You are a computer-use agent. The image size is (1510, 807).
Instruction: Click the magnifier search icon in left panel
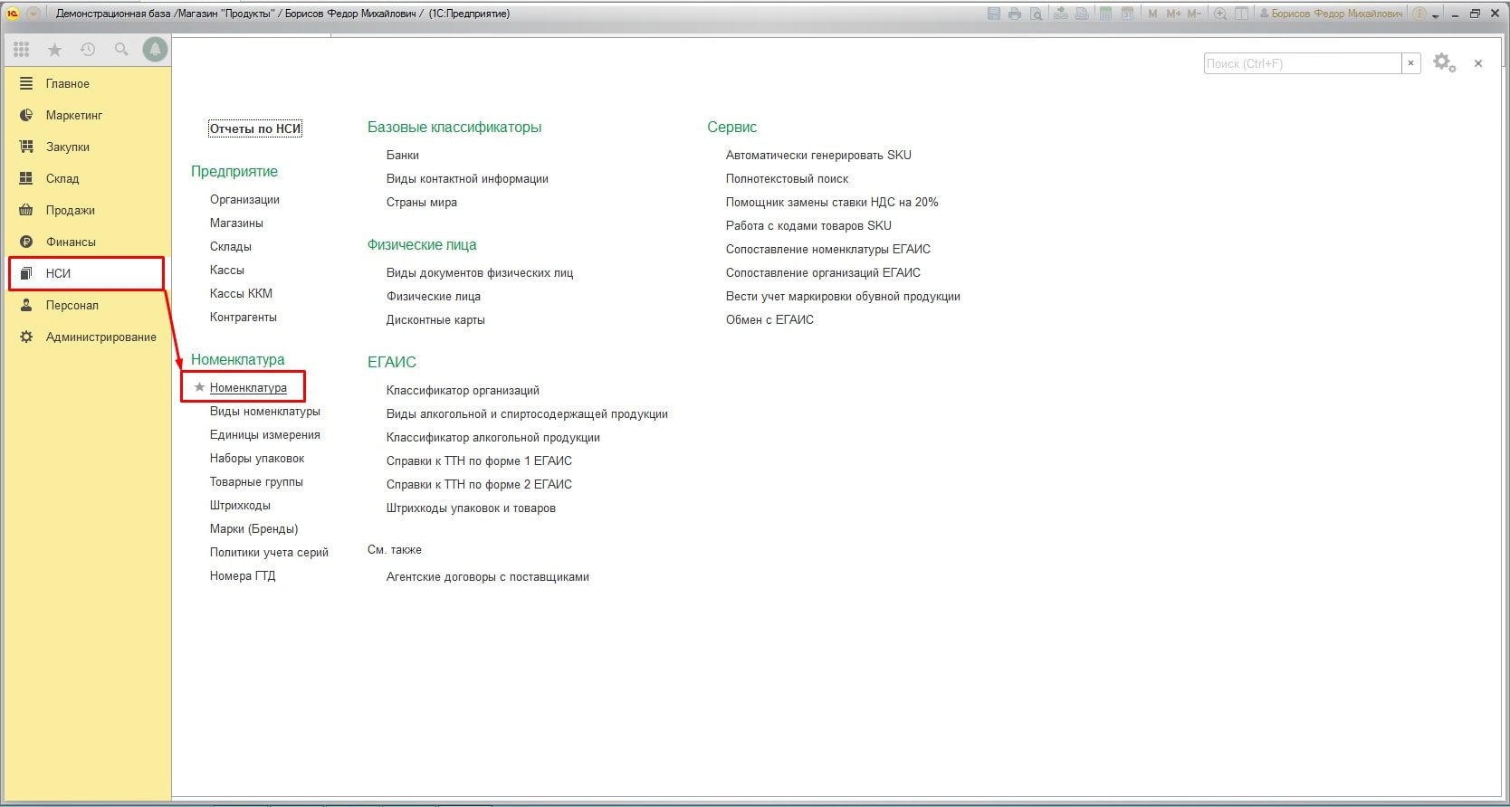coord(121,50)
